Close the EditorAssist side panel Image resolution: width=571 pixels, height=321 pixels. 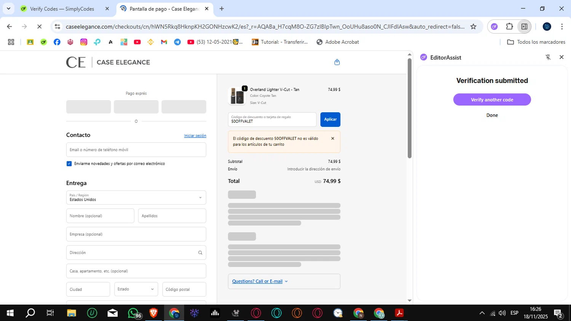pos(561,57)
